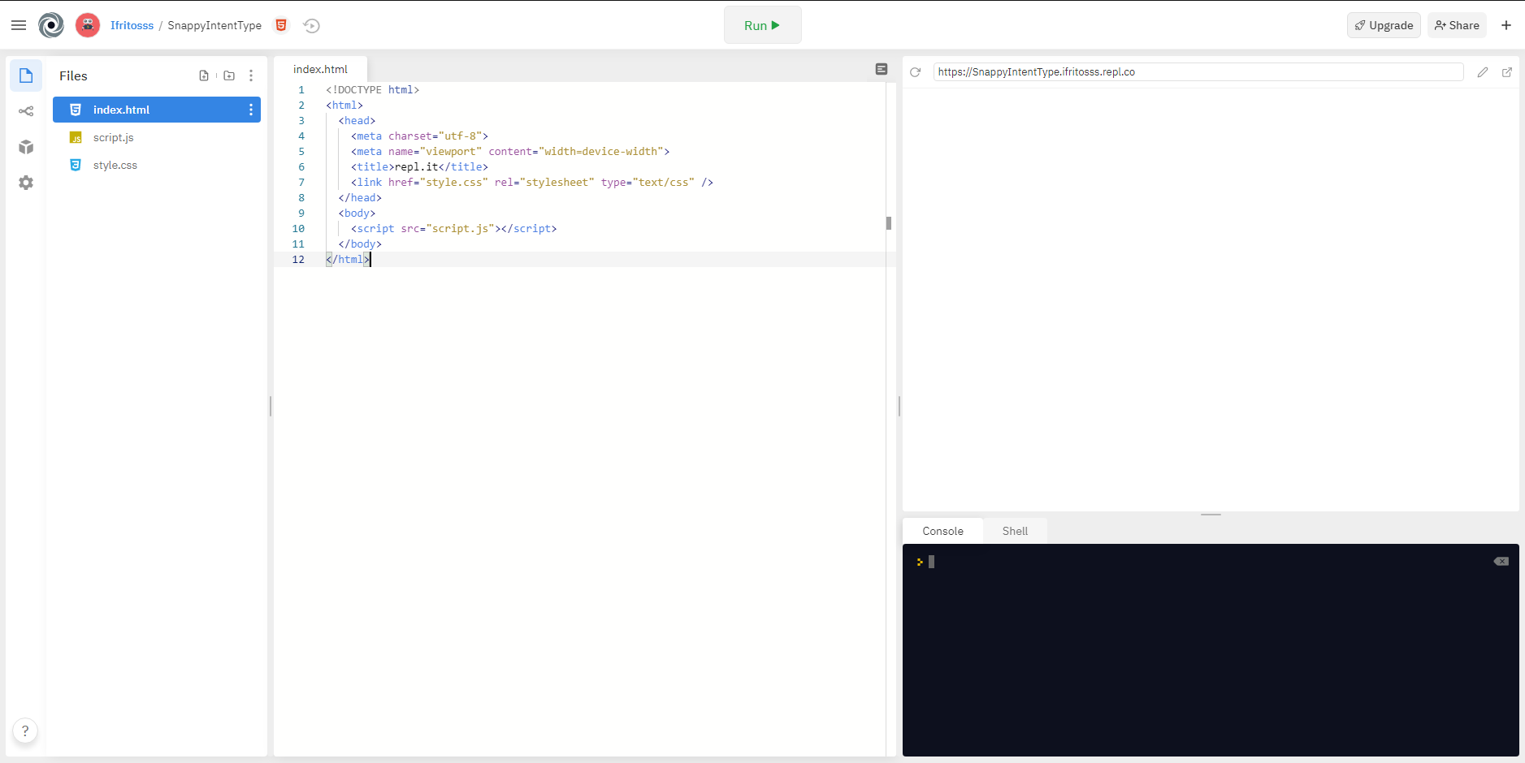Screen dimensions: 1525x763
Task: Add a new file icon
Action: coord(204,75)
